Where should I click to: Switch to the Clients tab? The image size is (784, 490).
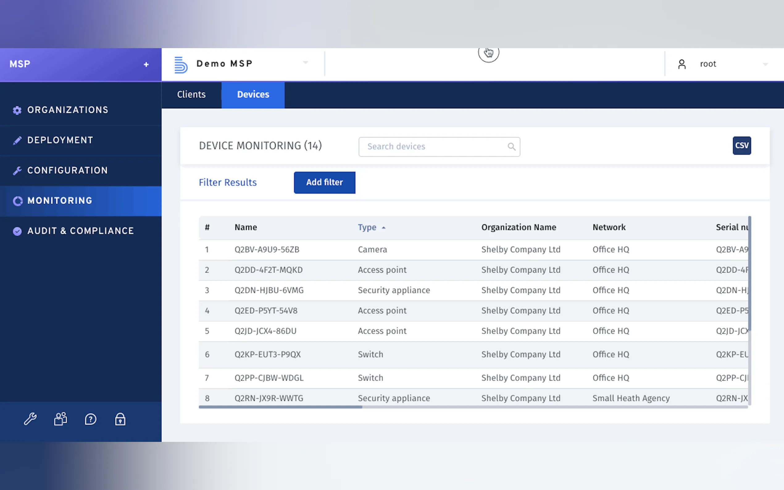click(191, 95)
